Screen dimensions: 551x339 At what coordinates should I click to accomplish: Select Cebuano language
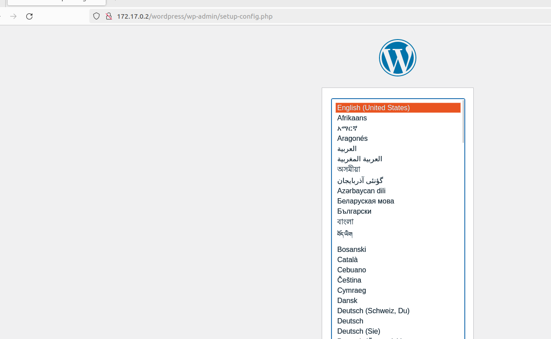398,270
